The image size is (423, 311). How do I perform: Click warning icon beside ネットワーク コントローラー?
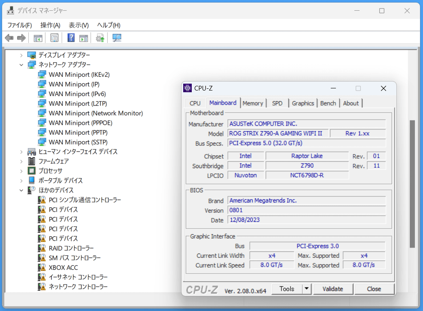click(42, 287)
